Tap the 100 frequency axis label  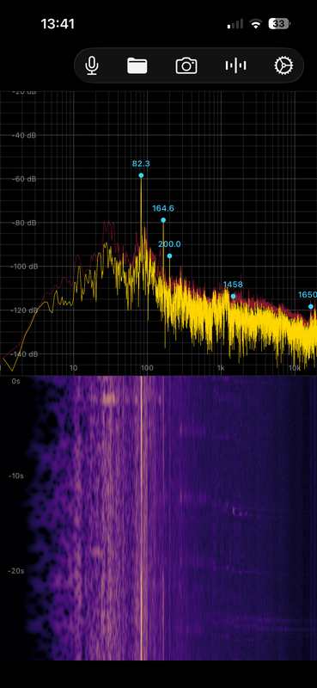point(146,368)
